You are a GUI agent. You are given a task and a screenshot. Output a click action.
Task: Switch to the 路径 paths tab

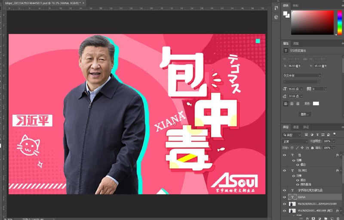(306, 127)
